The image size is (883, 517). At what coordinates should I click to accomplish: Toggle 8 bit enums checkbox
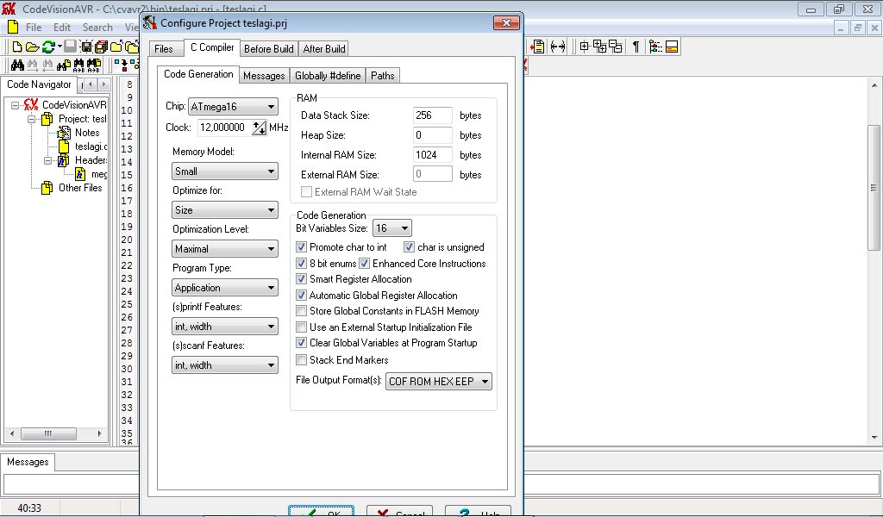(x=301, y=264)
